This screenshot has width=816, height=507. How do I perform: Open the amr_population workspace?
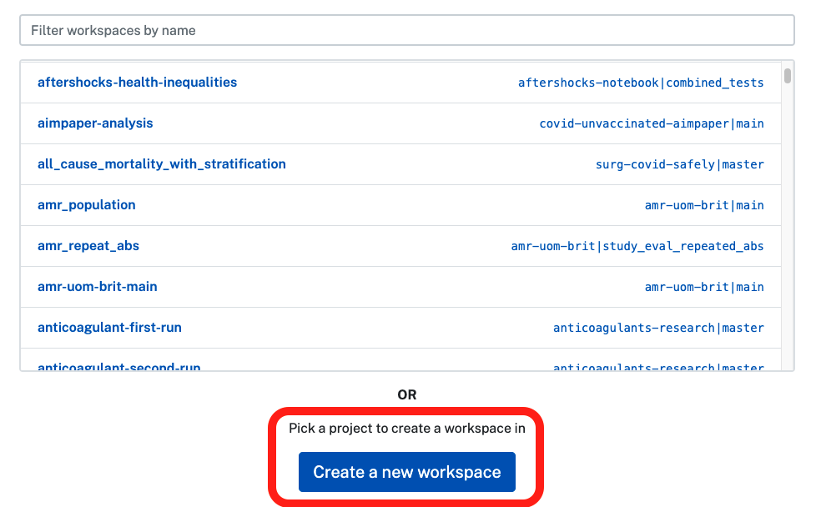(x=86, y=205)
